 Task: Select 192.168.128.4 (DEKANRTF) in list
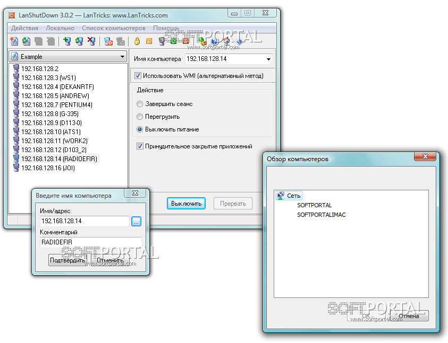57,86
